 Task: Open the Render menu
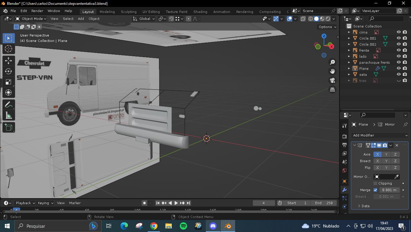click(37, 11)
